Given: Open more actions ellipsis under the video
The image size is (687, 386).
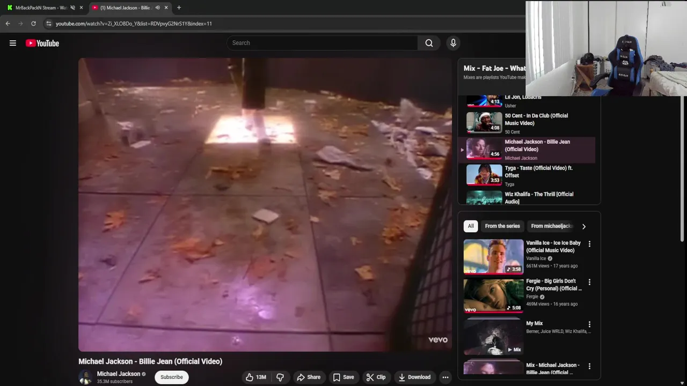Looking at the screenshot, I should tap(445, 377).
